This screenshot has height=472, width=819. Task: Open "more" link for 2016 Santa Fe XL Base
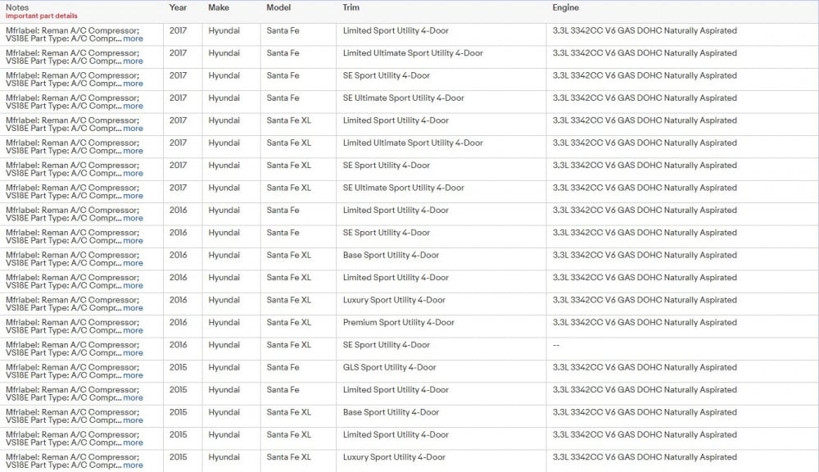[x=133, y=264]
